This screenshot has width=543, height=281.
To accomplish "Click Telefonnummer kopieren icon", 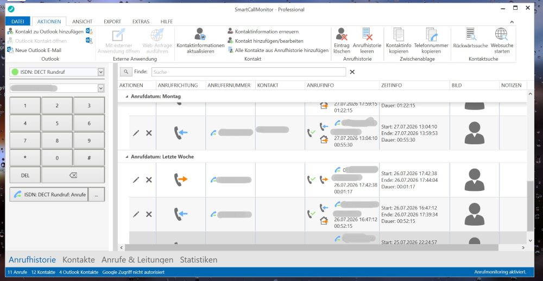I will click(432, 34).
